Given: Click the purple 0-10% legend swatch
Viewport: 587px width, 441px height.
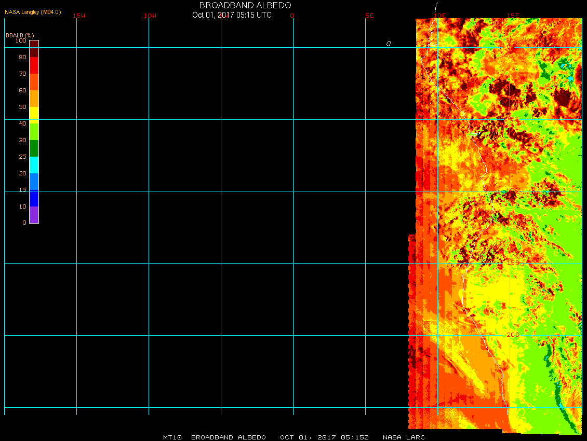Looking at the screenshot, I should (x=34, y=215).
